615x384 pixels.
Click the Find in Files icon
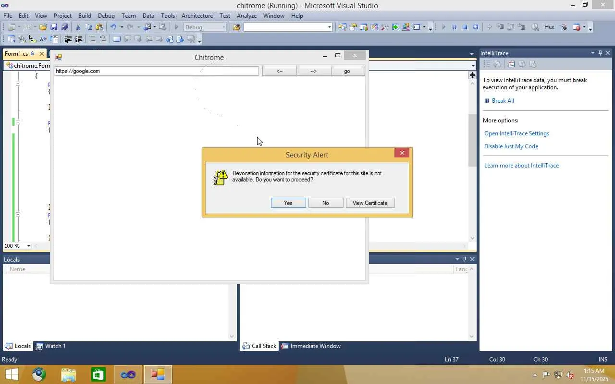point(236,27)
